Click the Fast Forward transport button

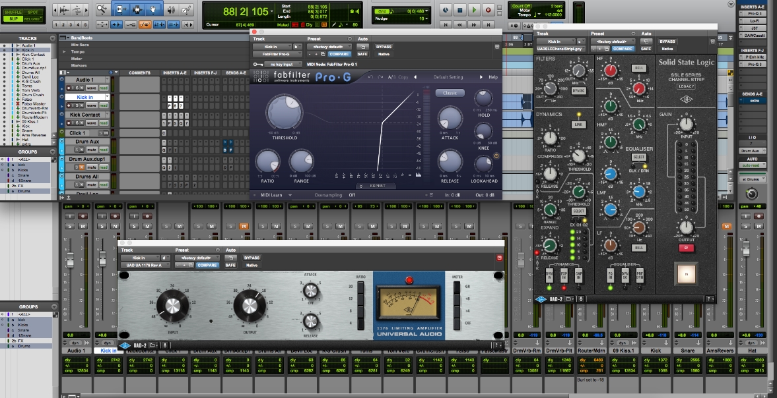click(x=474, y=25)
